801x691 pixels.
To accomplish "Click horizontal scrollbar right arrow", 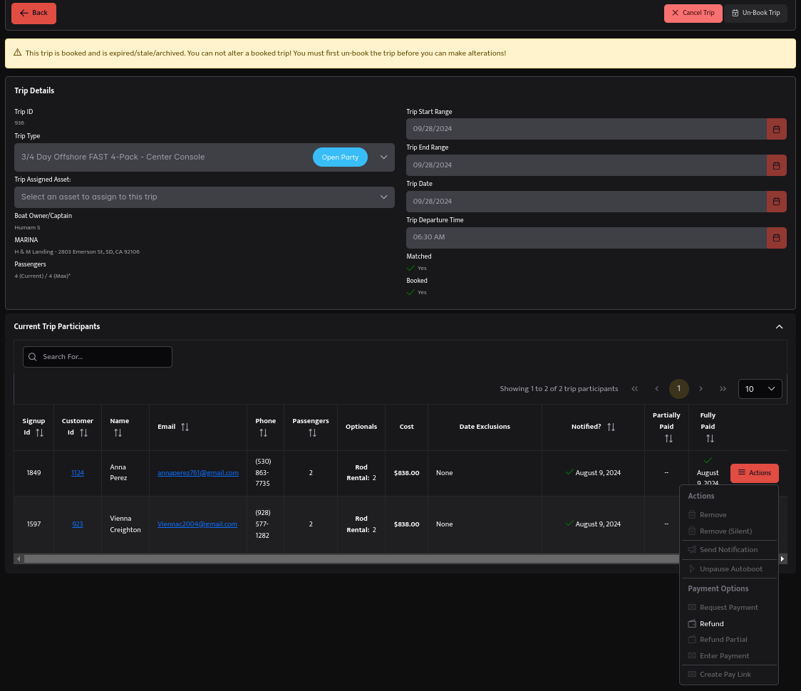I will pos(782,559).
